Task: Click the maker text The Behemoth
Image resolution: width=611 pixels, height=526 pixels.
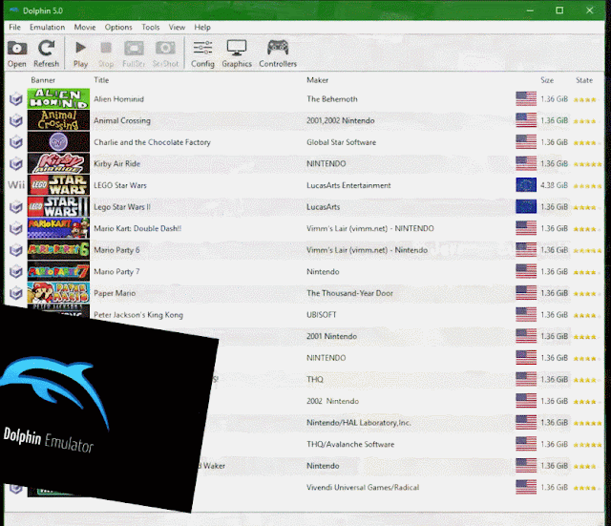Action: tap(332, 99)
